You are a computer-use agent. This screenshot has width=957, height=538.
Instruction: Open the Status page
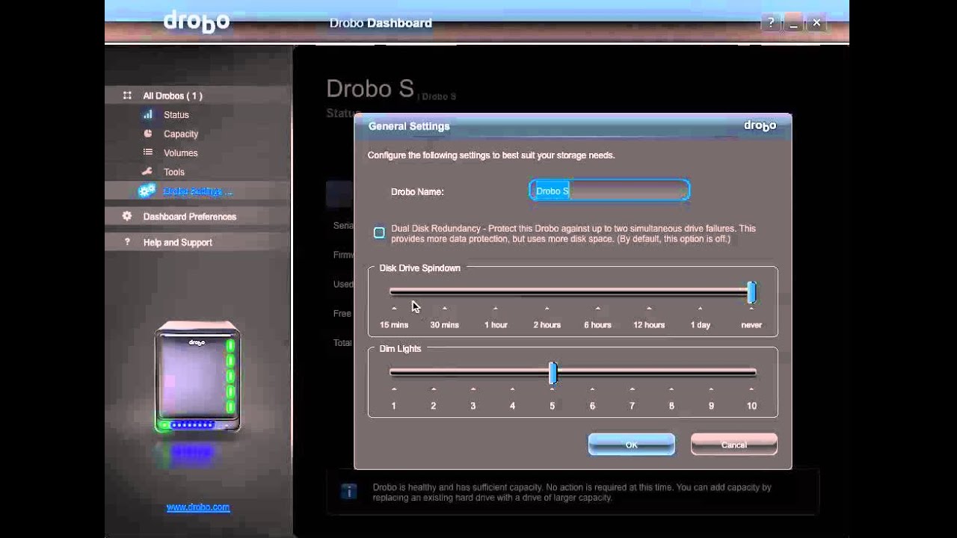(x=176, y=115)
